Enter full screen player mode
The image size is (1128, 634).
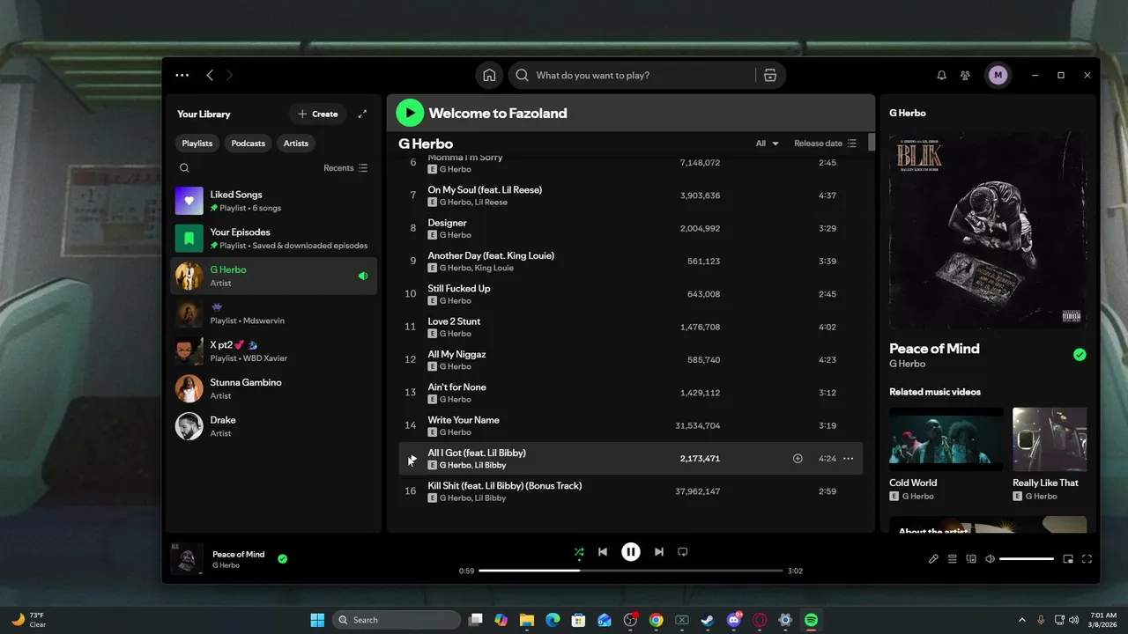(1087, 559)
